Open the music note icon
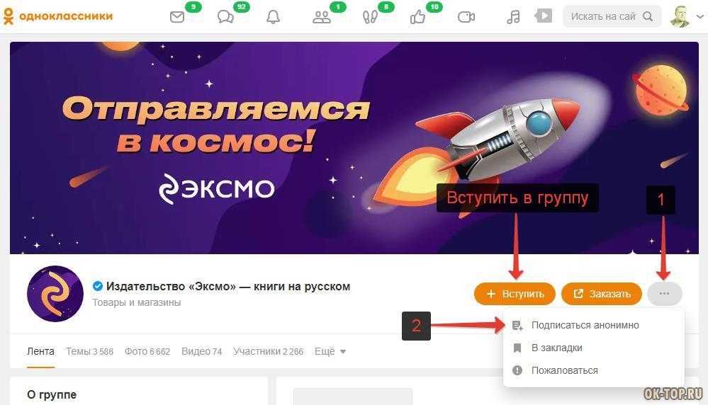This screenshot has height=405, width=708. (x=513, y=17)
